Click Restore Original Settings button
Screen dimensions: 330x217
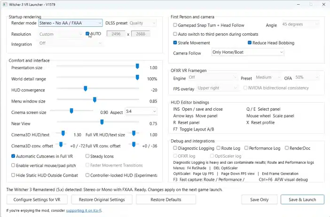tap(102, 200)
